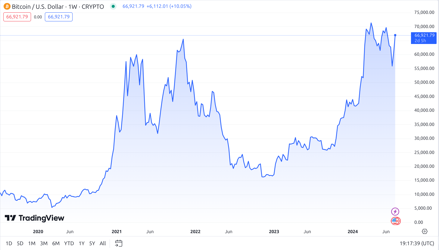Select the All time range

click(103, 243)
